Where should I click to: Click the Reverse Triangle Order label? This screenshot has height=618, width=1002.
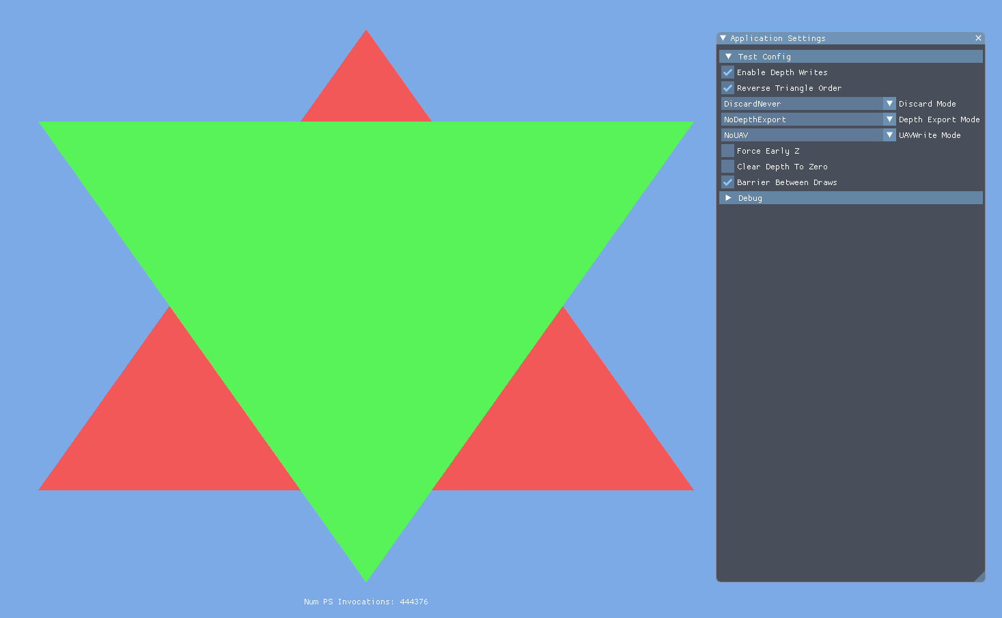coord(789,88)
